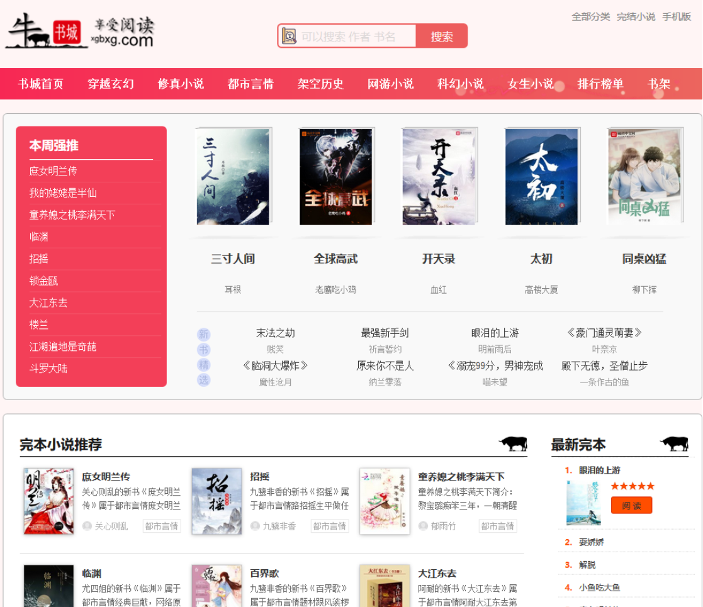Focus the search box for author or title

pyautogui.click(x=357, y=36)
